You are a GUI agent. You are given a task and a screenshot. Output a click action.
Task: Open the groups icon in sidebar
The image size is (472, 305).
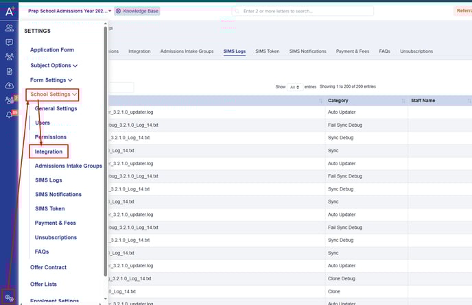click(10, 57)
